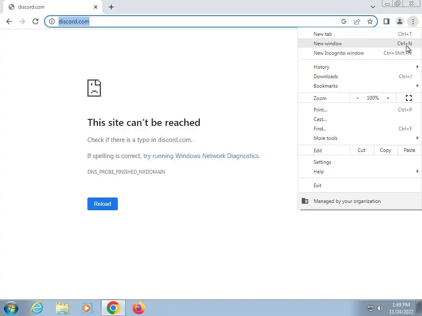The image size is (422, 316).
Task: Increase zoom with the plus button
Action: [388, 98]
